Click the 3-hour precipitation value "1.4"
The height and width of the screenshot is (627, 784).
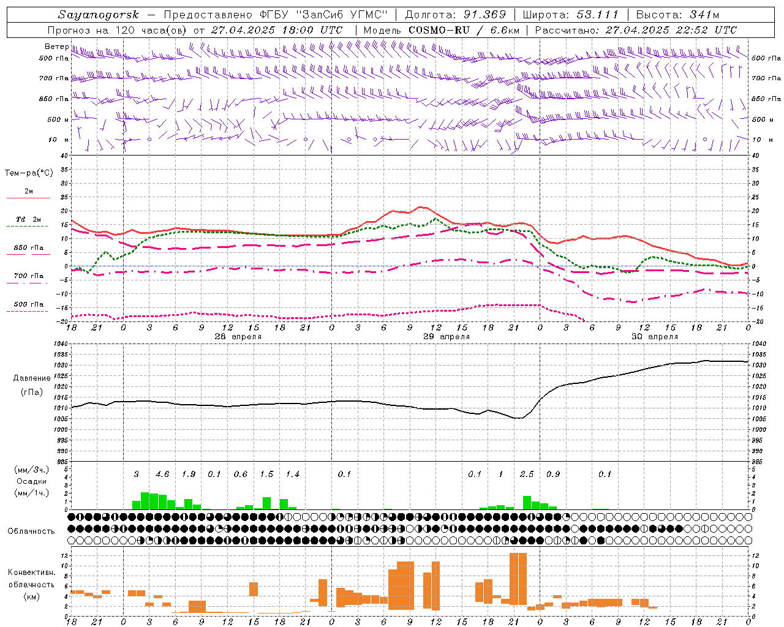293,474
